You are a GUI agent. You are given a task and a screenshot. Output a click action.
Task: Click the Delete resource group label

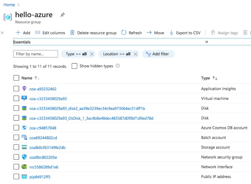coord(97,33)
